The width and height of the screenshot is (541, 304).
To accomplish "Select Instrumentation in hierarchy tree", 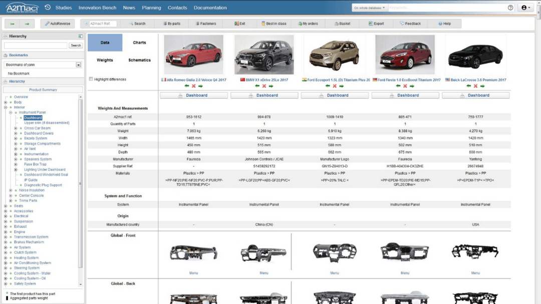I will (x=36, y=154).
